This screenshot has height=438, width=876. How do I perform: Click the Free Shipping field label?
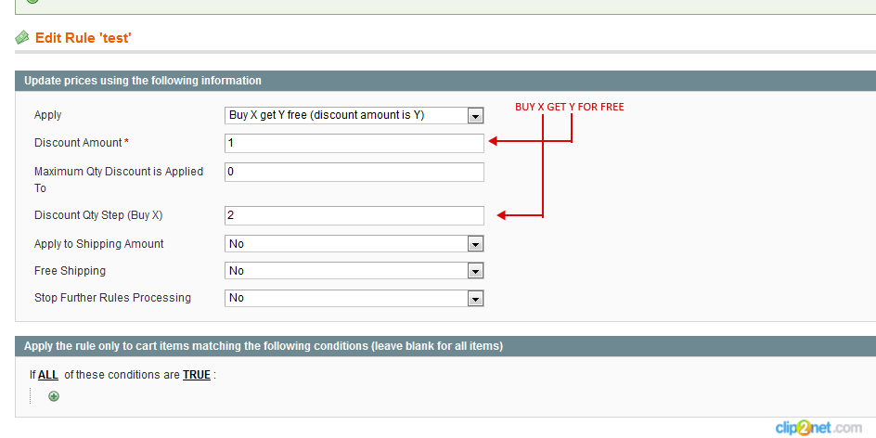[70, 270]
